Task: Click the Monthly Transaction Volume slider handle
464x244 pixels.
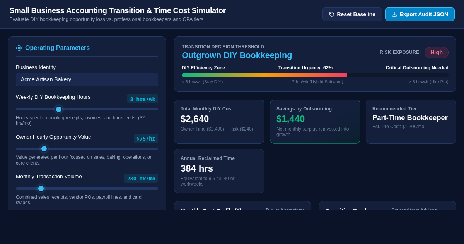Action: (x=41, y=189)
